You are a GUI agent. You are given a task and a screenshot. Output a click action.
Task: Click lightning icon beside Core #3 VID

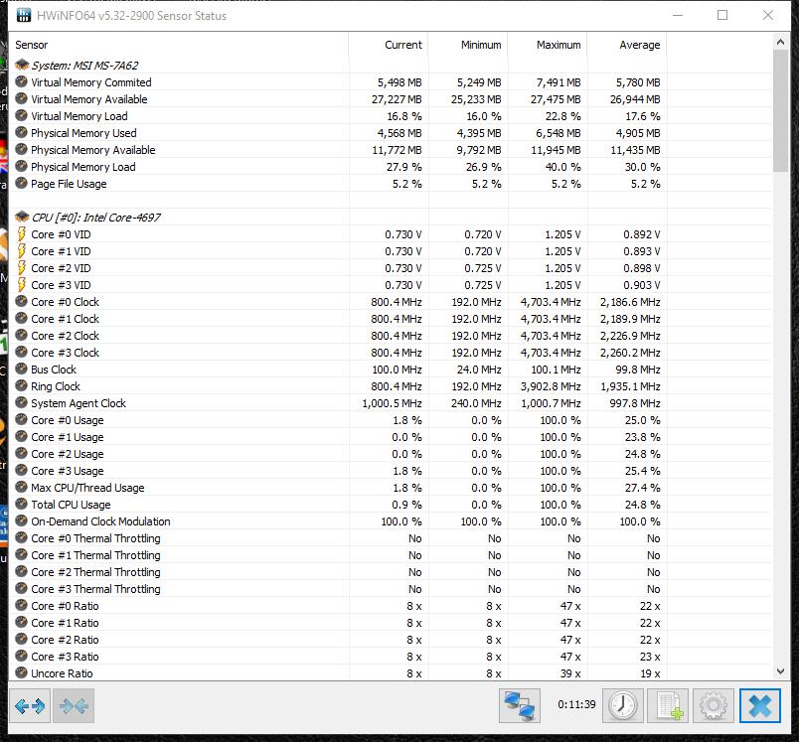click(22, 285)
